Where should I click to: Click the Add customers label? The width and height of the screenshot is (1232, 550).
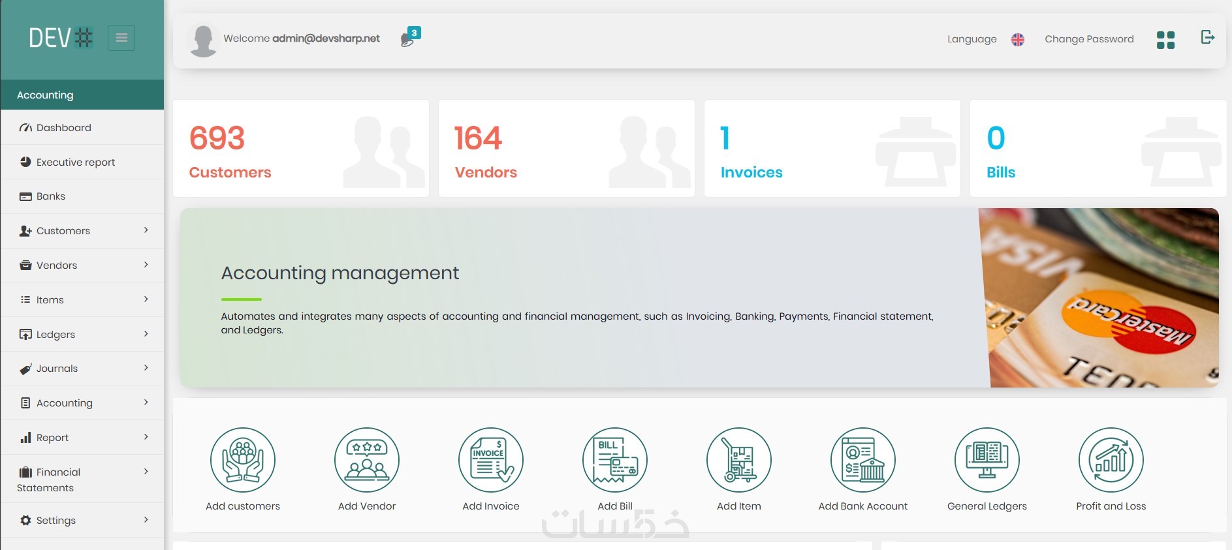tap(243, 506)
